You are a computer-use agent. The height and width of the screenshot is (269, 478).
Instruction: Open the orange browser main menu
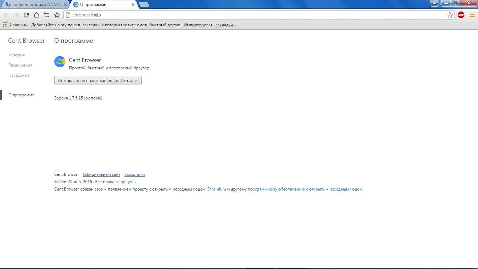click(x=472, y=15)
